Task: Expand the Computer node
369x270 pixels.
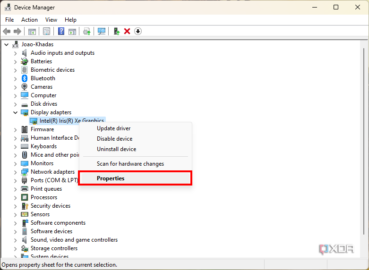Action: (16, 95)
